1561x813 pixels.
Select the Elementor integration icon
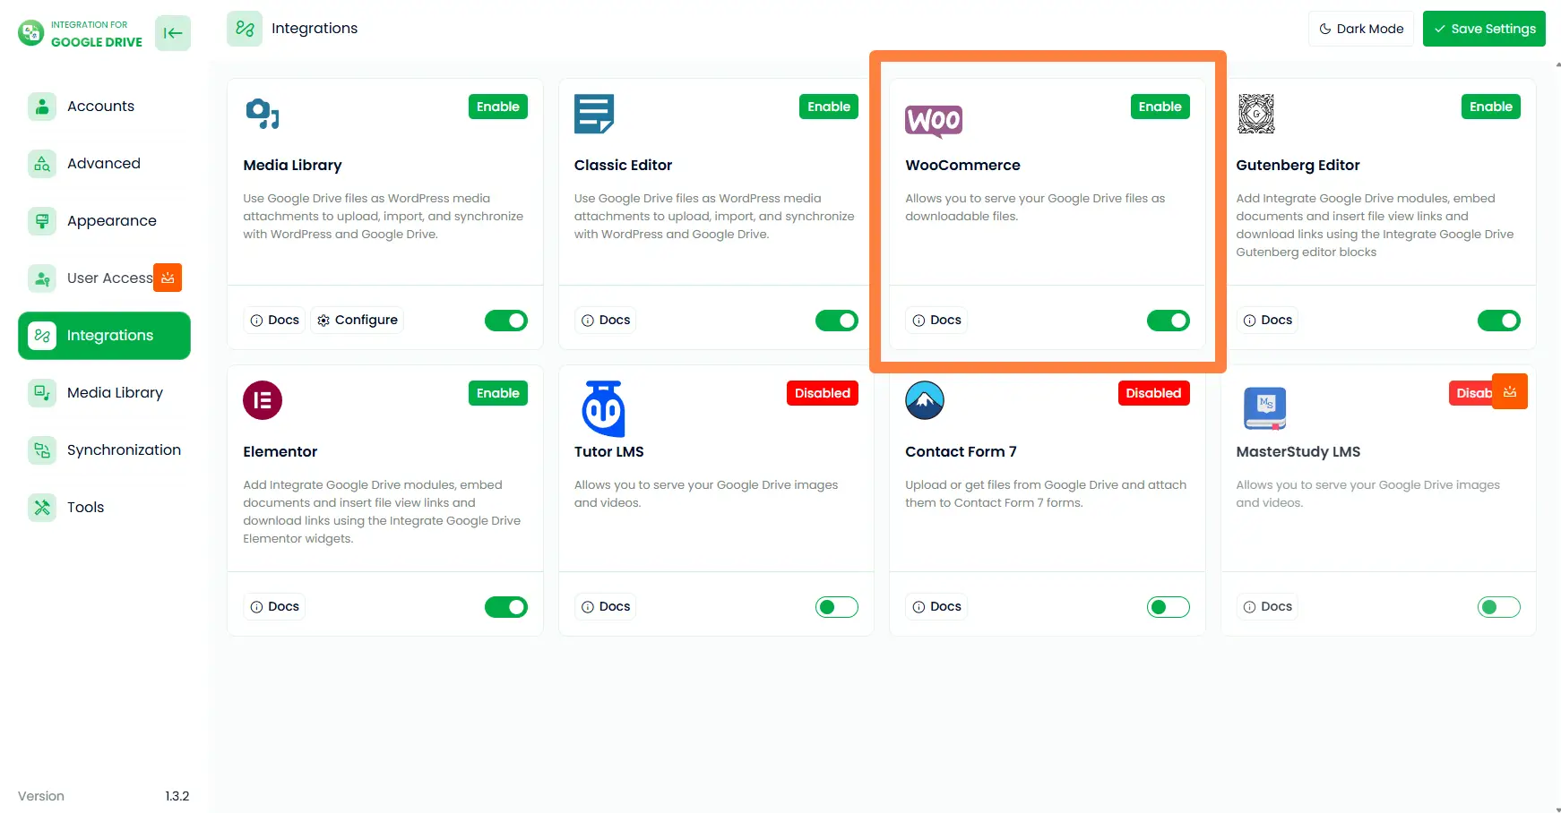coord(262,400)
